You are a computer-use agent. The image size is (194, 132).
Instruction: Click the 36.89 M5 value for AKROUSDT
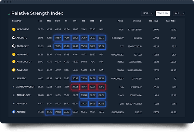pos(41,29)
